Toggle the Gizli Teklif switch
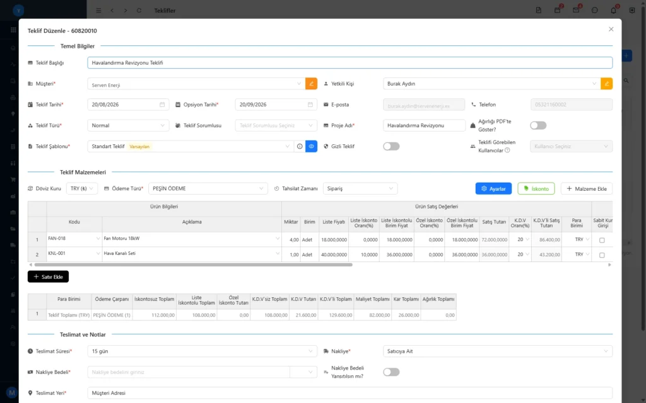Screen dimensions: 646x403 [x=391, y=146]
